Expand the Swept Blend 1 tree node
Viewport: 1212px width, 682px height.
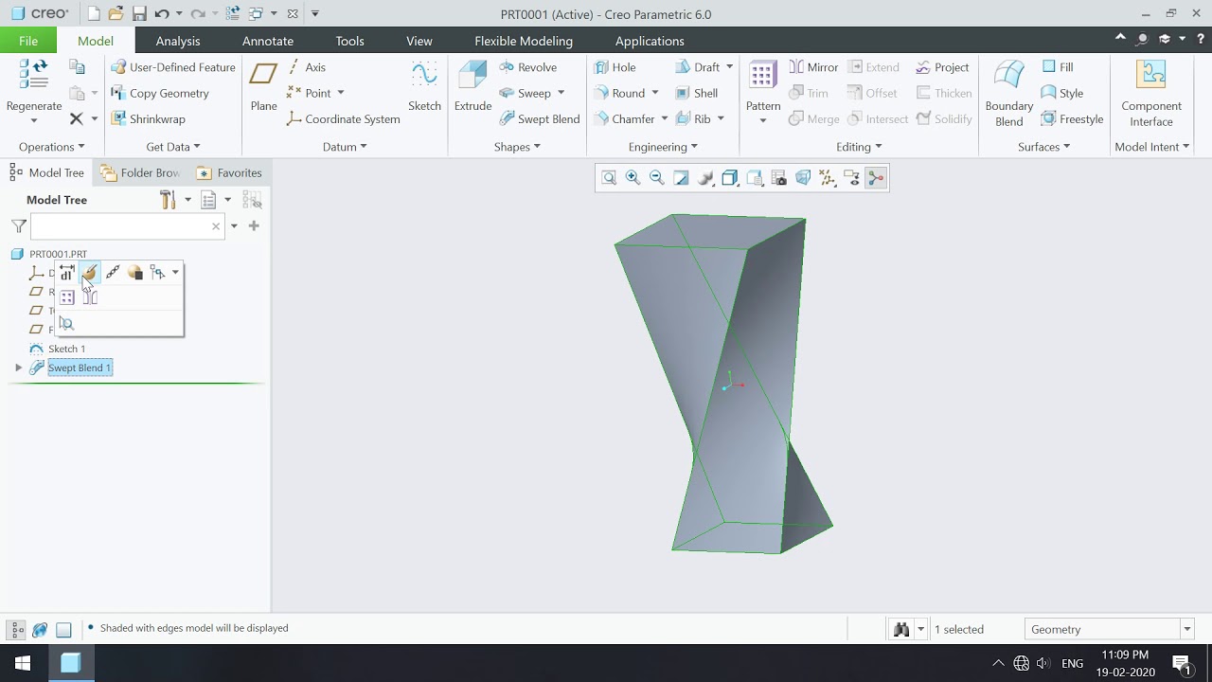coord(18,368)
